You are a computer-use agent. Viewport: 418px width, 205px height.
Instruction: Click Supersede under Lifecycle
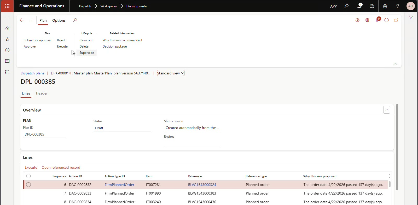point(86,53)
